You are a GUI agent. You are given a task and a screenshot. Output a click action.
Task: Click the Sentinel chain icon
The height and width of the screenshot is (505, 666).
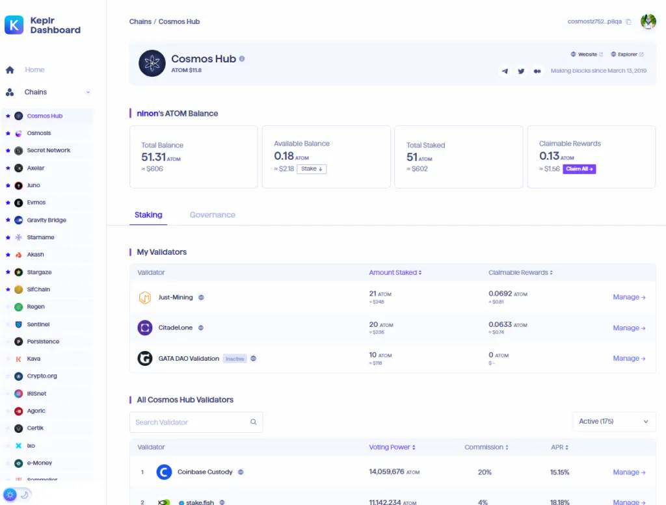(19, 324)
